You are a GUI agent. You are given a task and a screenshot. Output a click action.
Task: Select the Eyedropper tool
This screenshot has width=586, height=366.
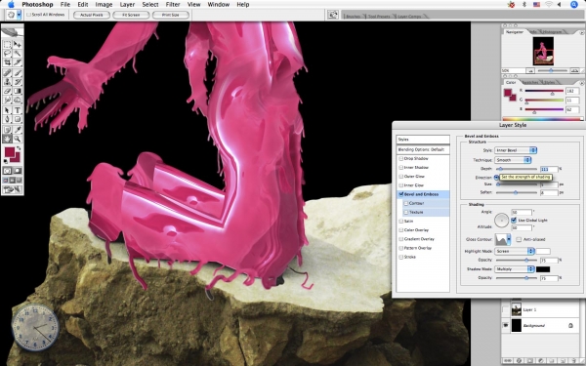[x=18, y=130]
